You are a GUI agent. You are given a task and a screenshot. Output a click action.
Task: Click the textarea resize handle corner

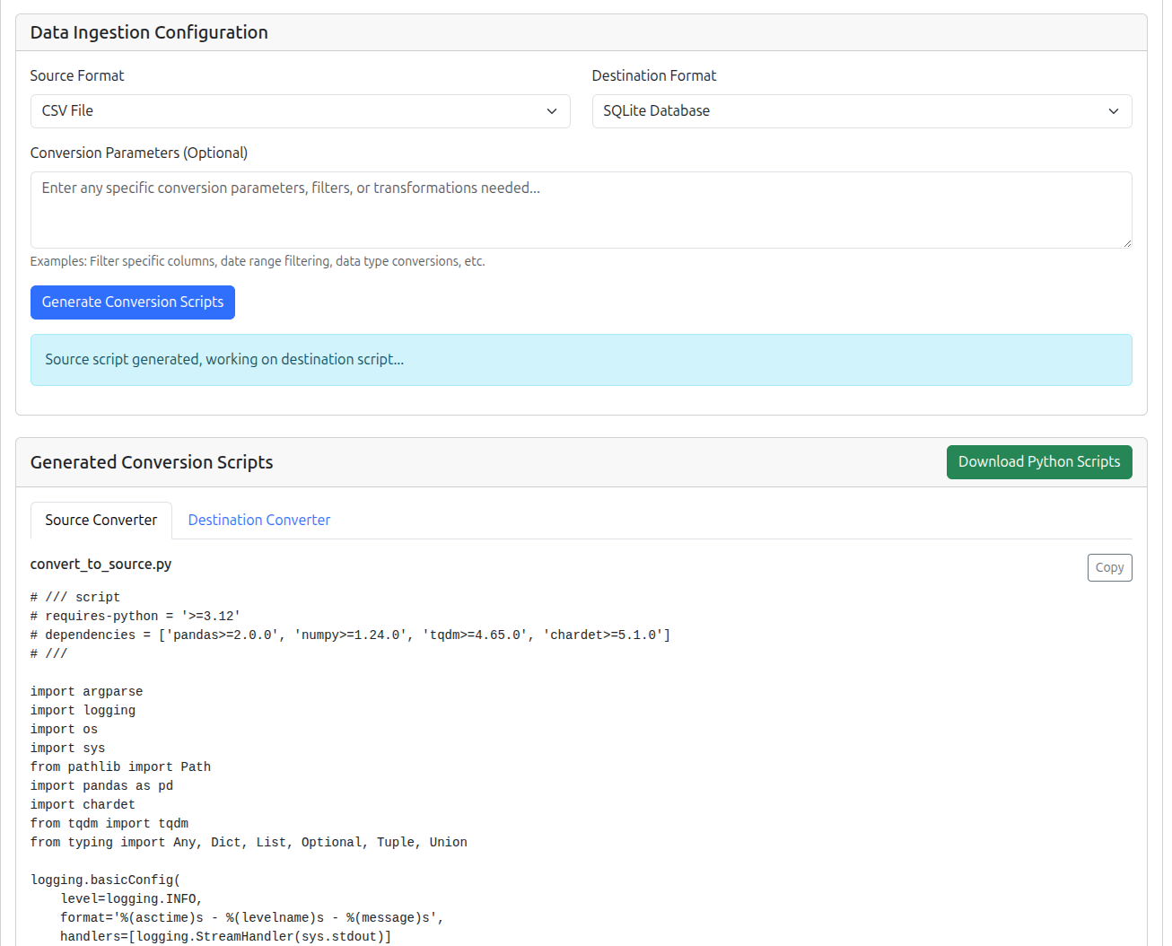1127,244
